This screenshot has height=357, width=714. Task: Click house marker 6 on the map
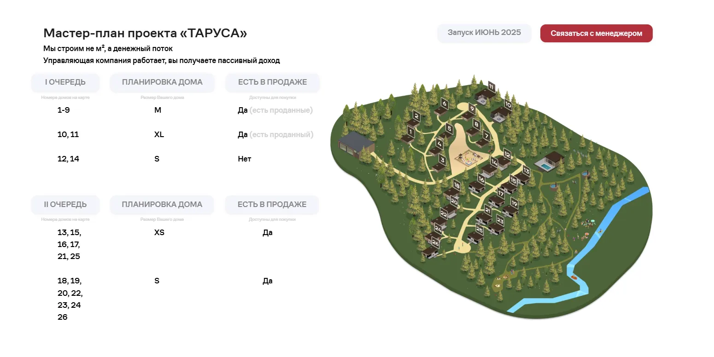[445, 103]
